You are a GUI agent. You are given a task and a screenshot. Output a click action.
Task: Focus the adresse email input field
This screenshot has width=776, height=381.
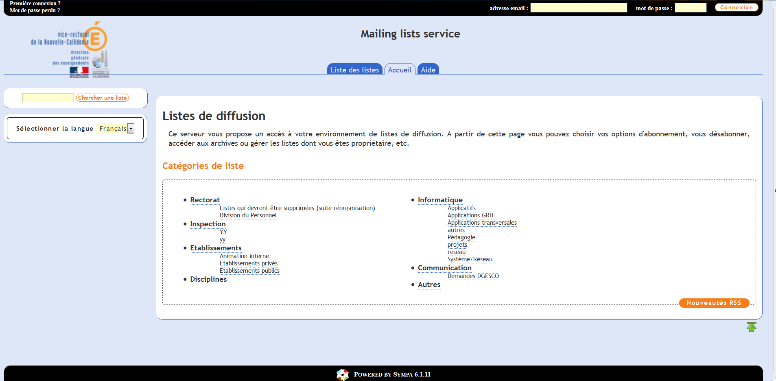click(x=578, y=8)
